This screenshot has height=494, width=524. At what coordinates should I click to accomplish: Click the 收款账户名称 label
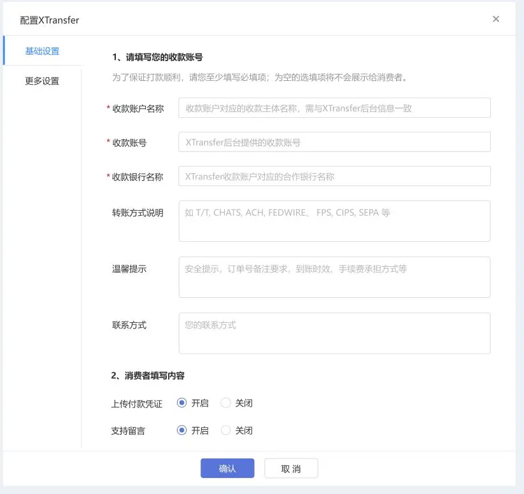click(x=138, y=109)
